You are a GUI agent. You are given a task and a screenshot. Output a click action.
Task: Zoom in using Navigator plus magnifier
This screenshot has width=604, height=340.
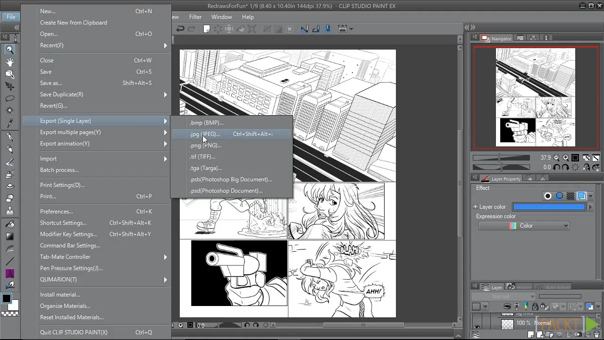coord(565,158)
